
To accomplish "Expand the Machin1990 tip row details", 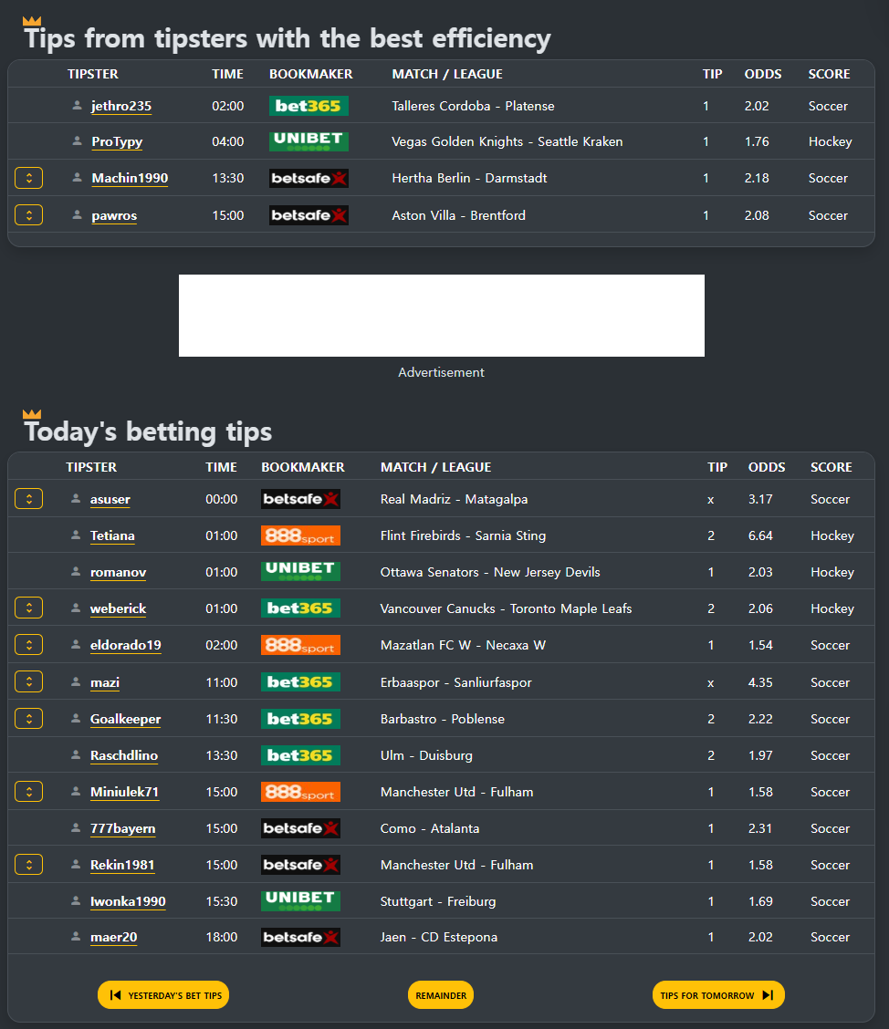I will (x=29, y=178).
